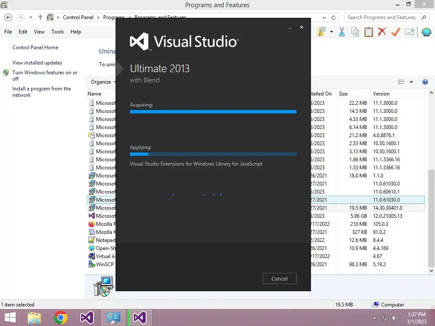Open the volume speaker tray icon

[x=395, y=318]
